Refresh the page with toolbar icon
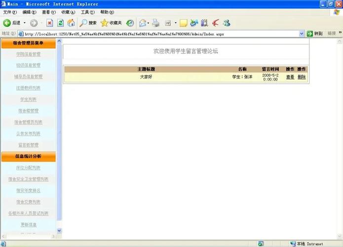The width and height of the screenshot is (343, 247). [x=60, y=23]
